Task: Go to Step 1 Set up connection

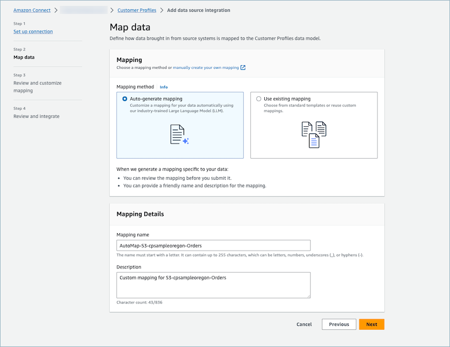Action: point(33,31)
